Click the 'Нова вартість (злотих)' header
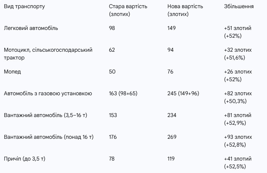Image resolution: width=267 pixels, height=173 pixels. (x=185, y=10)
